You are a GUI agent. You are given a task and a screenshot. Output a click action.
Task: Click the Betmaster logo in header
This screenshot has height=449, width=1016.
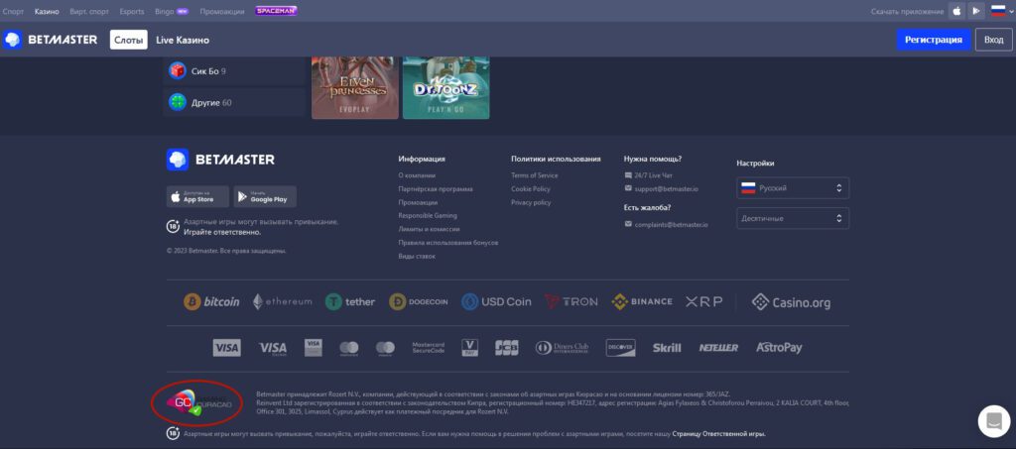(51, 40)
